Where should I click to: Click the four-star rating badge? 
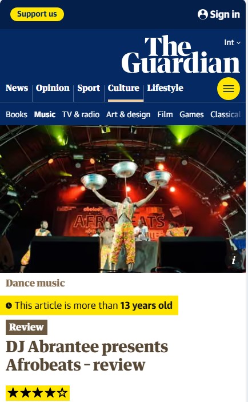(x=37, y=393)
